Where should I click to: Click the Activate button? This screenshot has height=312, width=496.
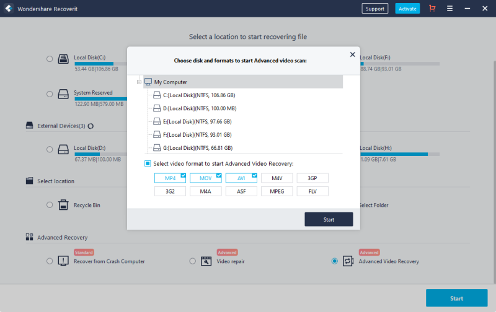coord(407,9)
